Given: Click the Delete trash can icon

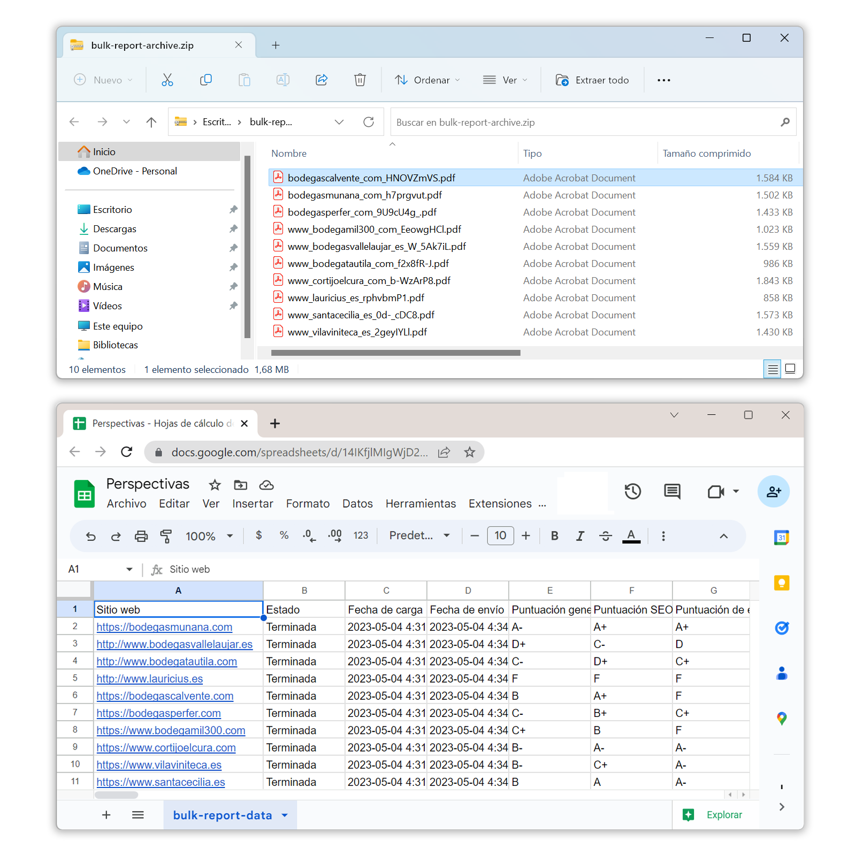Looking at the screenshot, I should [x=360, y=80].
